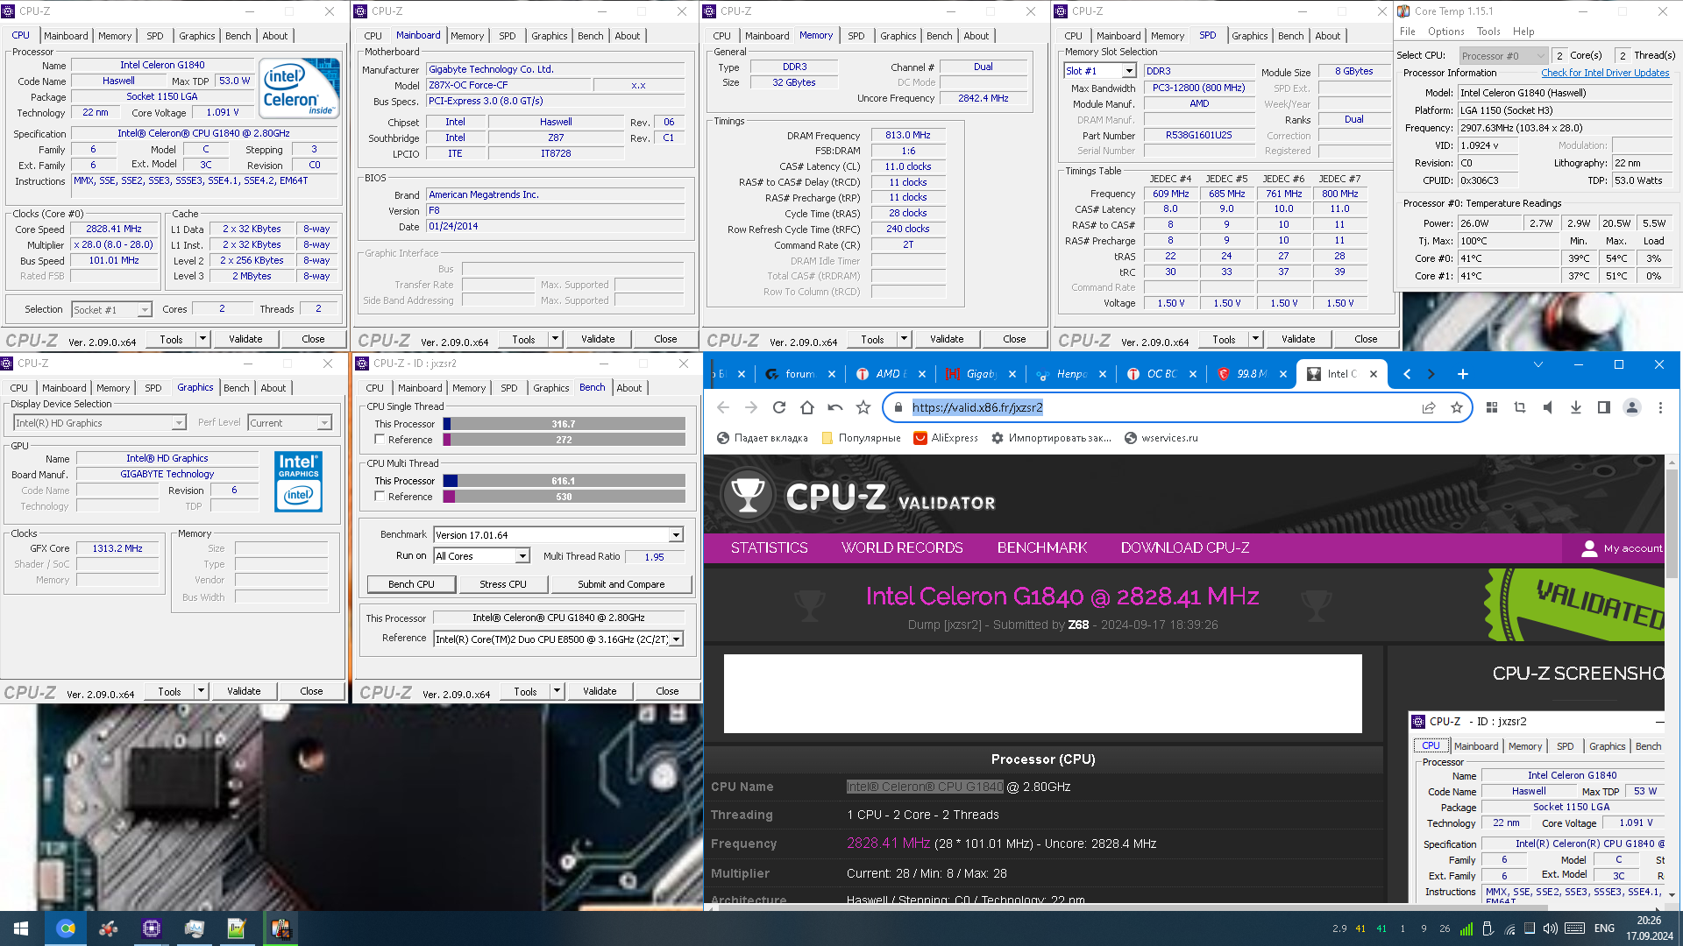Open the About tab in the Memory CPU-Z window
Screen dimensions: 1683x946
(976, 36)
